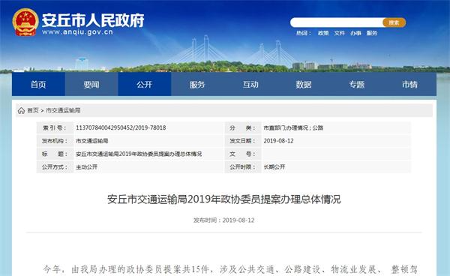Click the orange 搜索 search button
Image resolution: width=450 pixels, height=276 pixels.
click(x=394, y=22)
